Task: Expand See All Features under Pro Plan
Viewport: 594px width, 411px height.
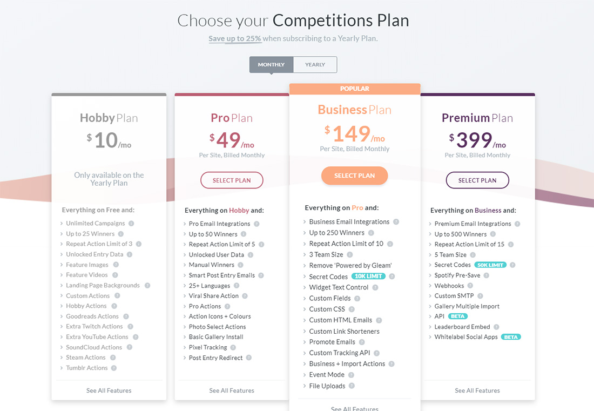Action: (x=232, y=390)
